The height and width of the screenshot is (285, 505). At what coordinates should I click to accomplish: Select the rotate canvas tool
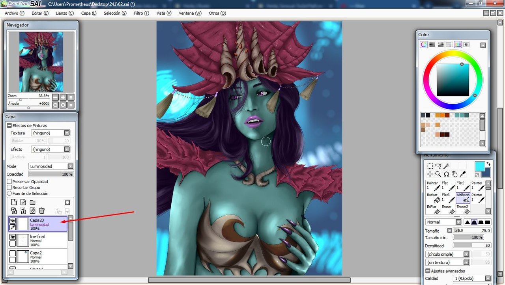coord(447,174)
